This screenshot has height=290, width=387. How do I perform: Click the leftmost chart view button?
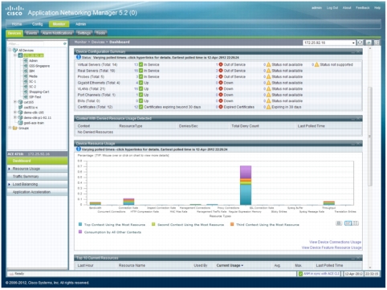[x=339, y=223]
